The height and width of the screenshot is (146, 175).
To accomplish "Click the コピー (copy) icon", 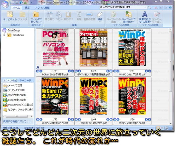I will (59, 16).
